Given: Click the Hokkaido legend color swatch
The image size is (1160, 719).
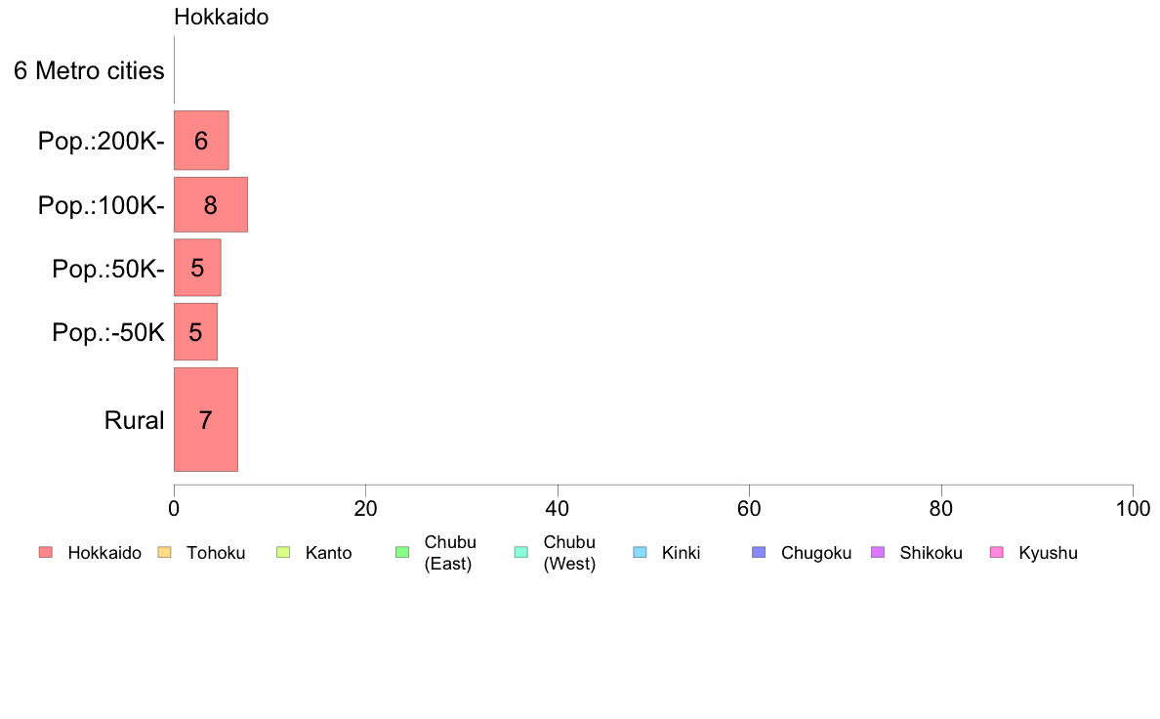Looking at the screenshot, I should (x=46, y=552).
